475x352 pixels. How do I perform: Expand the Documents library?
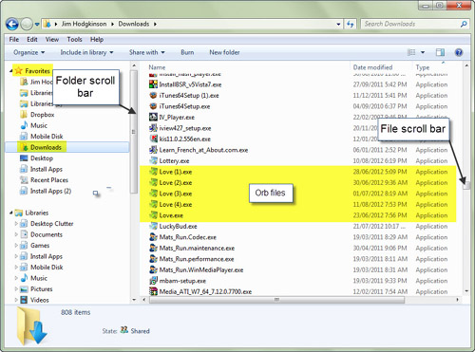point(16,234)
